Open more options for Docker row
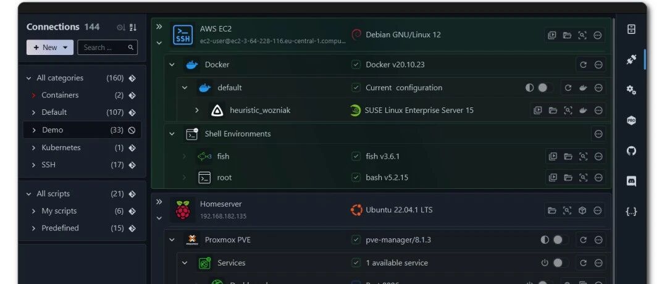667x284 pixels. click(x=598, y=65)
